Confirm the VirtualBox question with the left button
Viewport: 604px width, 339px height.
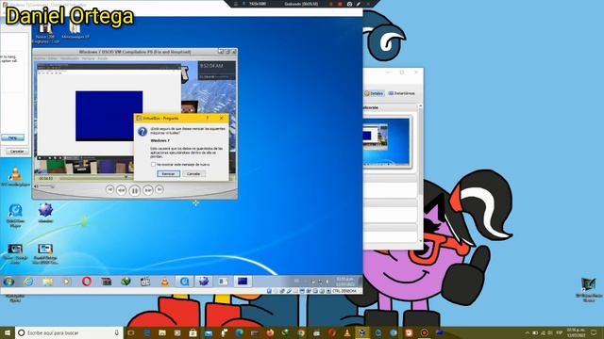168,173
